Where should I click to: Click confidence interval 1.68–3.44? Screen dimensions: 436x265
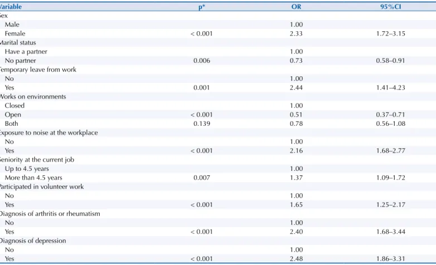pos(391,232)
